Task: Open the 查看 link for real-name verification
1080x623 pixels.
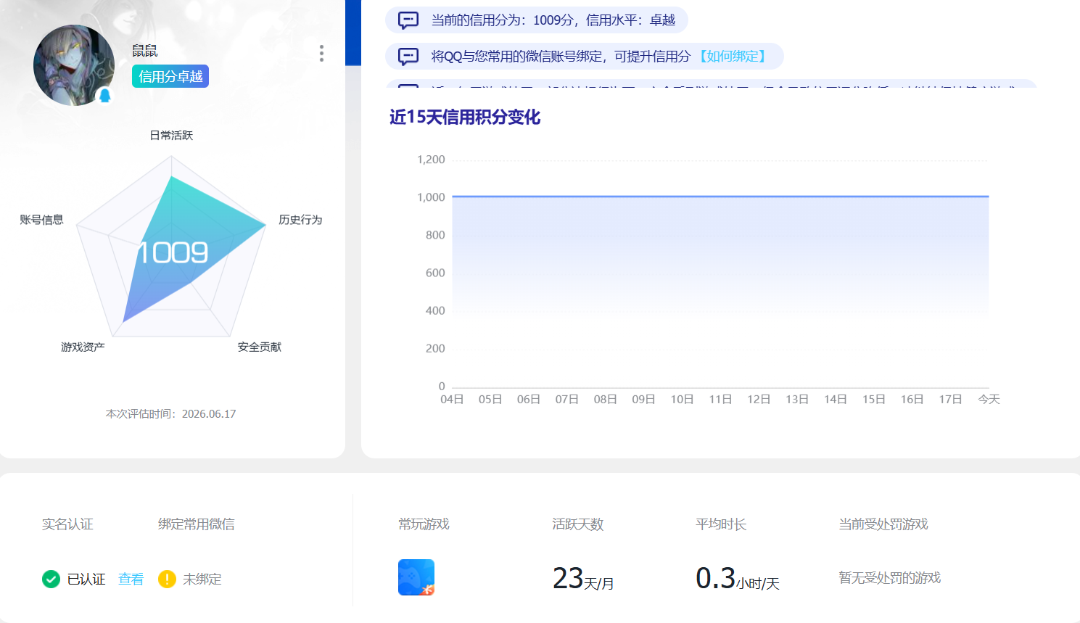Action: coord(131,579)
